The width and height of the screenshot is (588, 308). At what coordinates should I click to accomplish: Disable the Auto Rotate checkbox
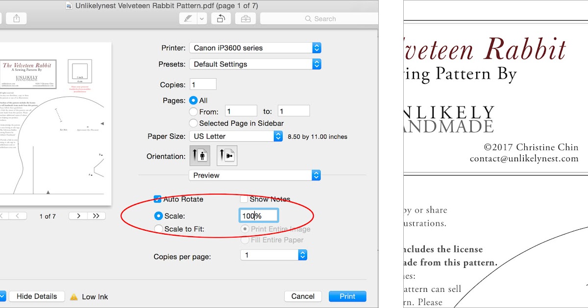click(158, 199)
